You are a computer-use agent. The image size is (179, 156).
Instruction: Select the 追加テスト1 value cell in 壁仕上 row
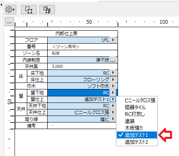click(x=79, y=99)
